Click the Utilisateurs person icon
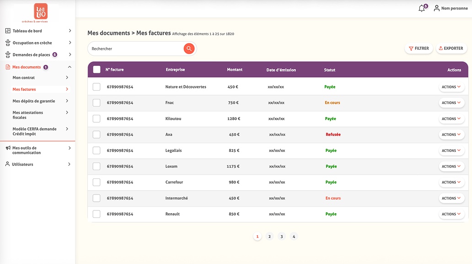 7,164
